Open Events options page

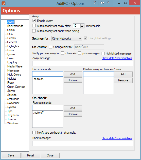(11, 38)
